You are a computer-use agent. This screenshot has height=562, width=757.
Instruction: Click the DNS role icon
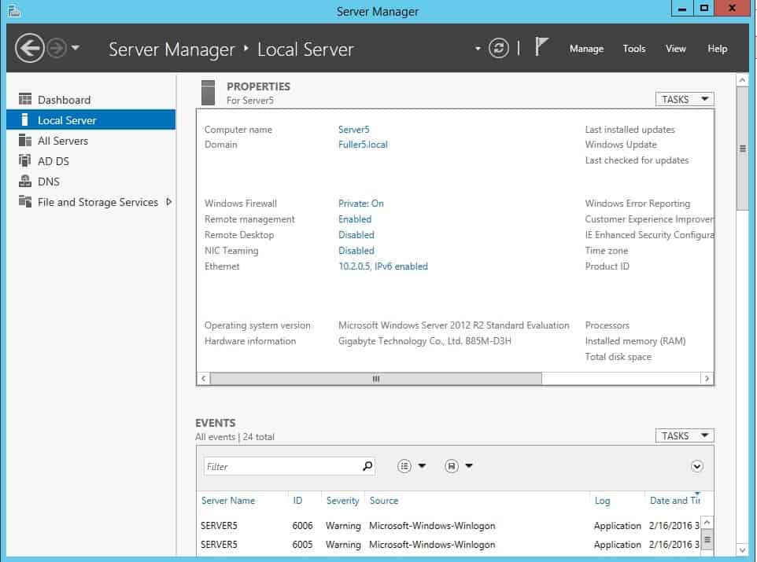click(x=25, y=181)
